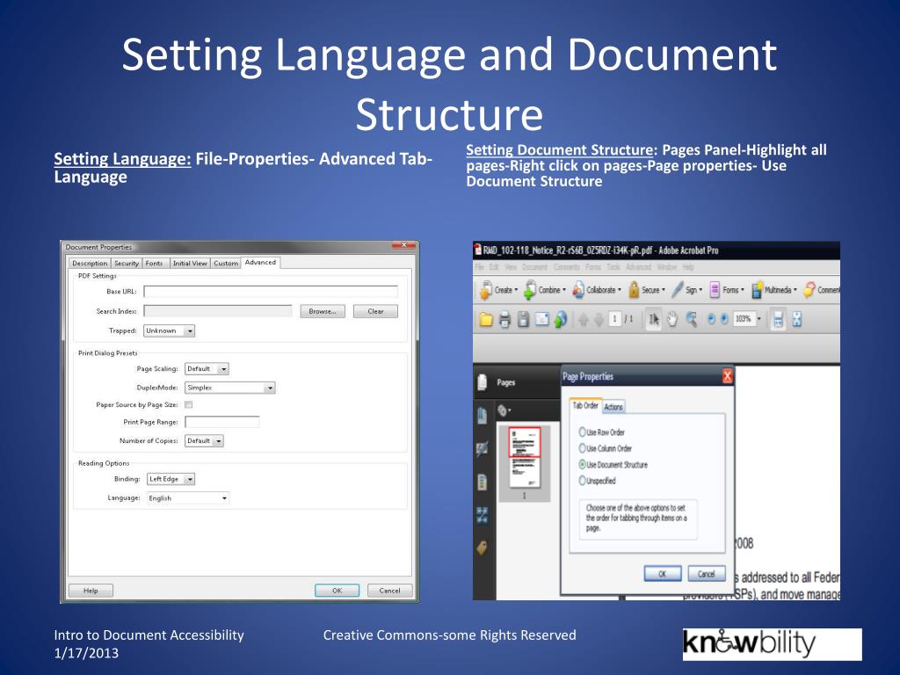Click the fit one full page icon
Image resolution: width=900 pixels, height=675 pixels.
click(x=796, y=319)
